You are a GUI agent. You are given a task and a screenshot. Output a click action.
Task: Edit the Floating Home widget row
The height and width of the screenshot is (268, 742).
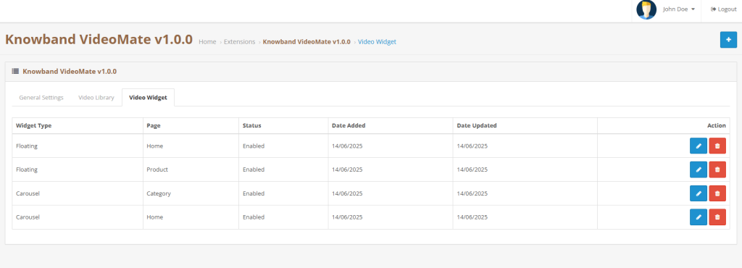pyautogui.click(x=699, y=146)
